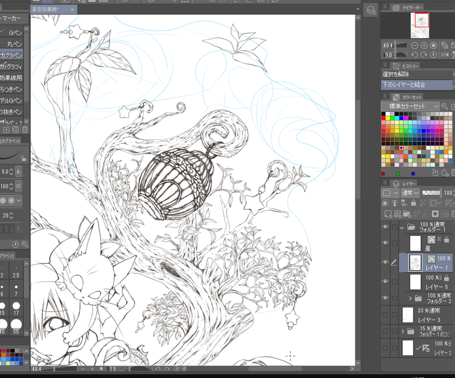Viewport: 455px width, 378px height.
Task: Show the 33% レイヤー 3 layer
Action: click(385, 314)
